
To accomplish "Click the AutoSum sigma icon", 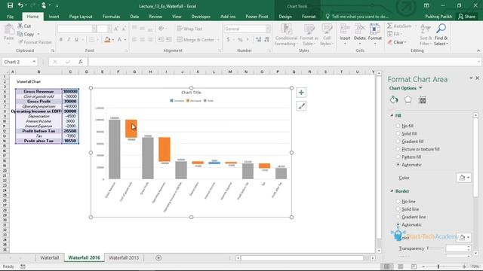I will [x=389, y=26].
